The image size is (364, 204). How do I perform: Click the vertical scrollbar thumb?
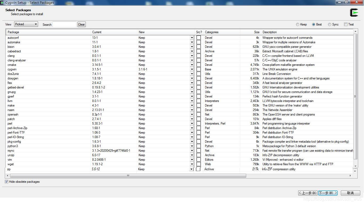(x=355, y=96)
